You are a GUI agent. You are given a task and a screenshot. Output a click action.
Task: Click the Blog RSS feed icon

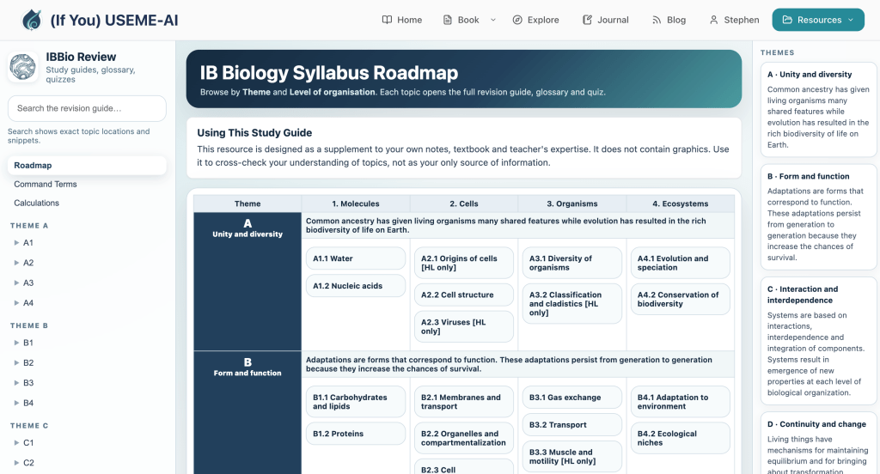tap(657, 20)
